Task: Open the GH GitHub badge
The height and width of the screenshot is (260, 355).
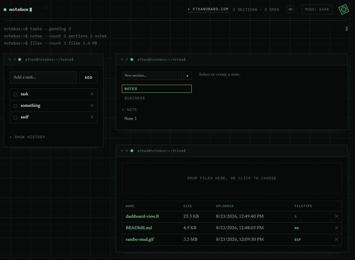Action: pos(290,9)
